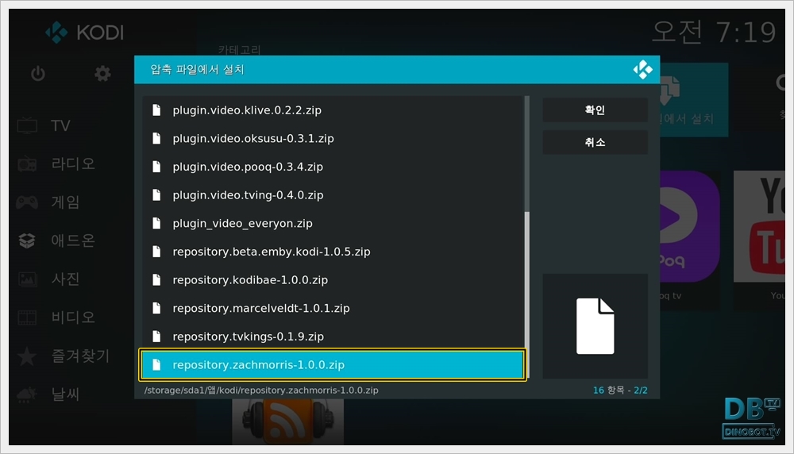Cancel with the 취소 button
The image size is (794, 454).
[595, 142]
